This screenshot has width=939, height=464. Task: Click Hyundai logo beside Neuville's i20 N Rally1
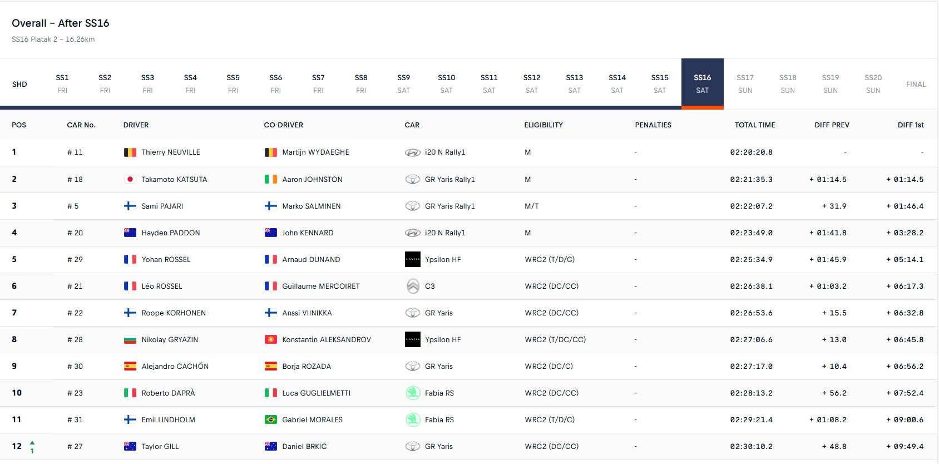tap(412, 152)
